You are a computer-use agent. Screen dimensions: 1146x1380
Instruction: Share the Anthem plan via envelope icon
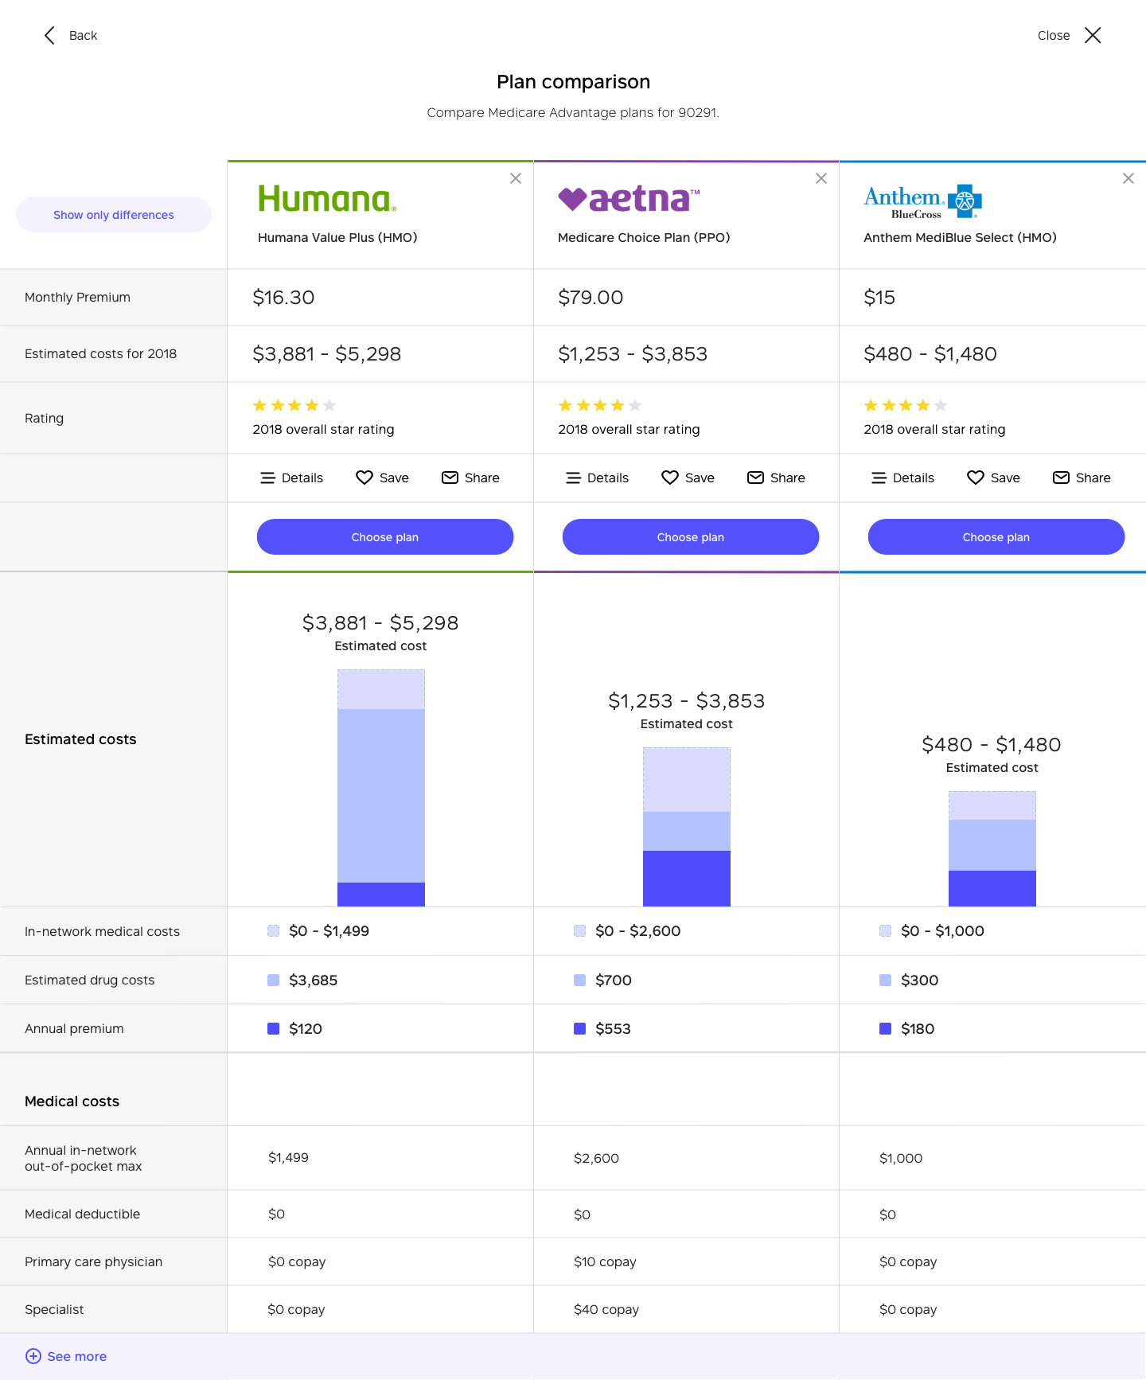pos(1082,478)
